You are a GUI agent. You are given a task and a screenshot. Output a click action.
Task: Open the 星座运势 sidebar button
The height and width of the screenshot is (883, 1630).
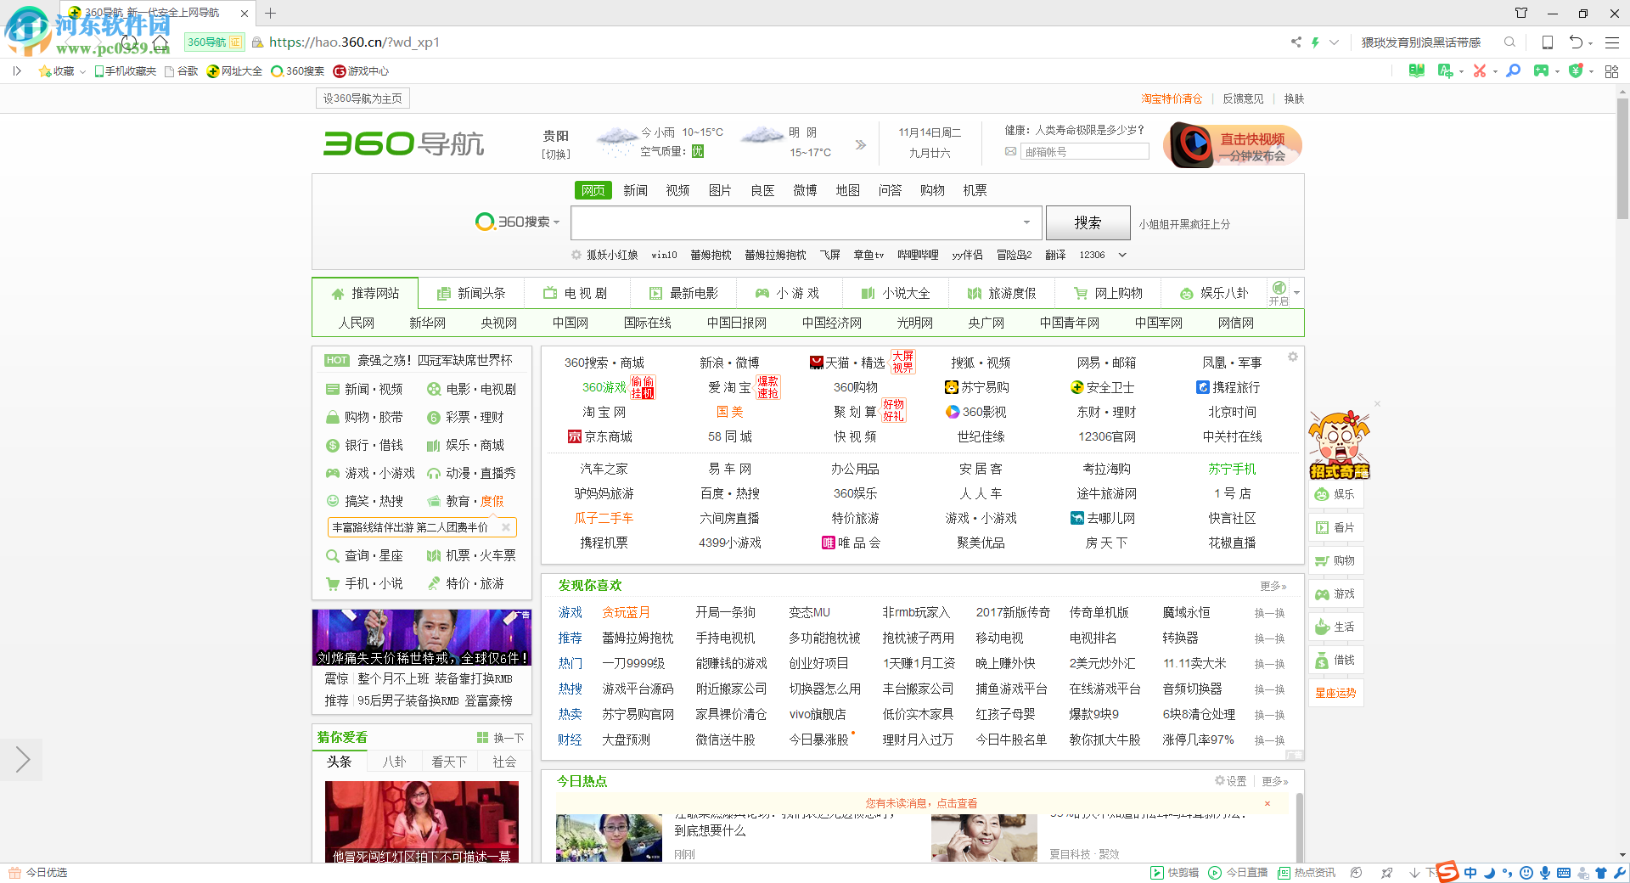click(x=1335, y=693)
